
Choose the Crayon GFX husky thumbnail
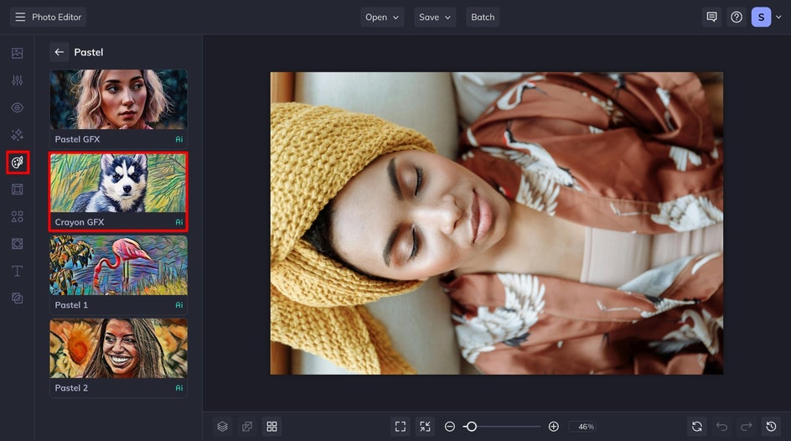(118, 183)
